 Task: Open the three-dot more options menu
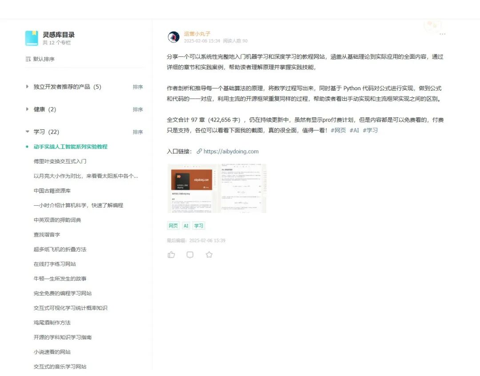(442, 34)
